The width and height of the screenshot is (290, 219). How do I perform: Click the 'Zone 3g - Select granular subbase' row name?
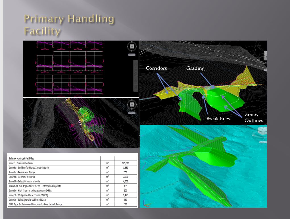click(x=28, y=200)
